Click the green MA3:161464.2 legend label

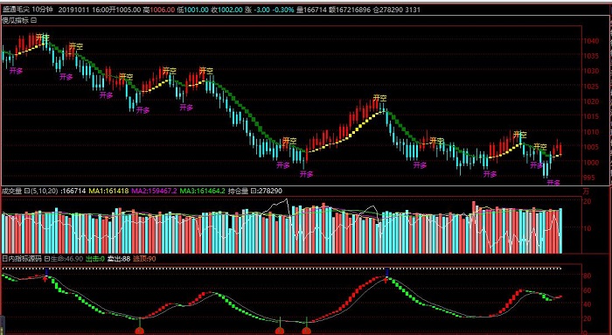coord(202,191)
